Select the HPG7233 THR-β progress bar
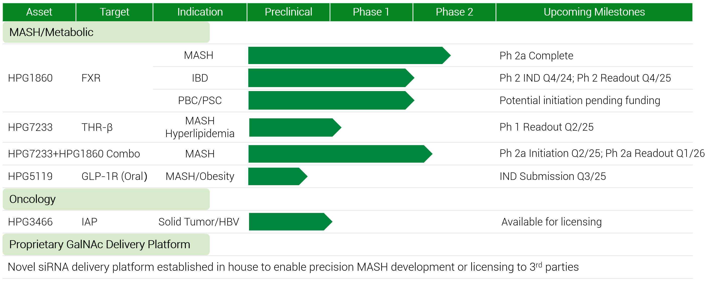The image size is (706, 281). [x=295, y=127]
